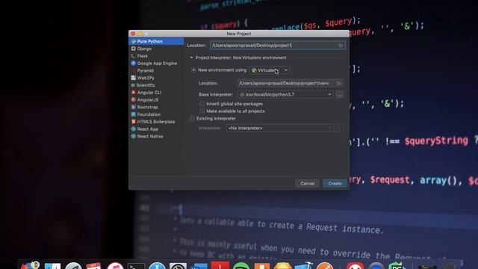Open ellipsis button beside Base interpreter

tap(340, 95)
